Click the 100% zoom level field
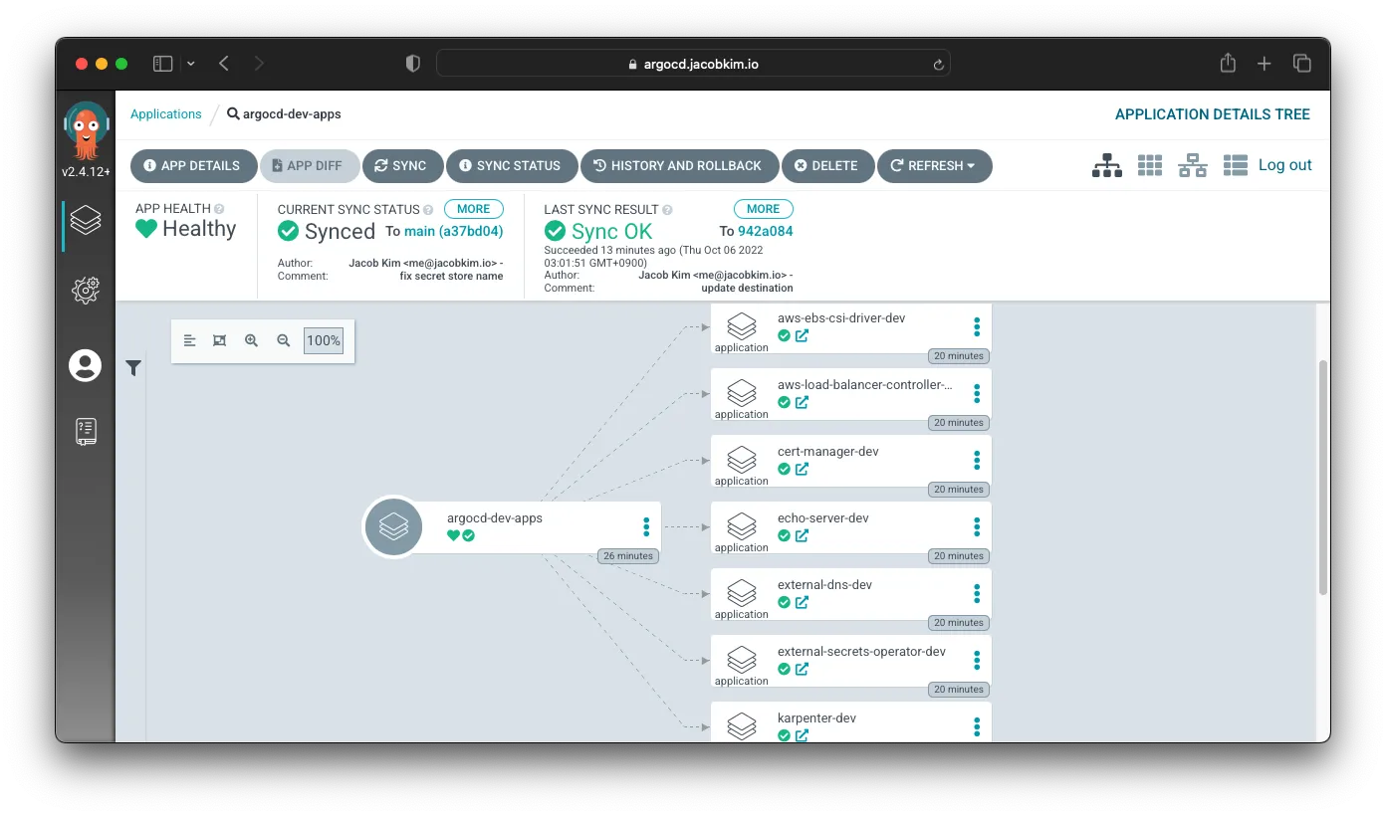 tap(323, 339)
